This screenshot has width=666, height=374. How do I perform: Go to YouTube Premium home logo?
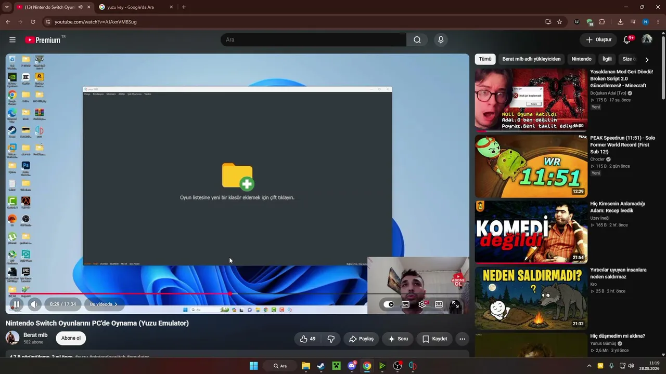tap(43, 40)
